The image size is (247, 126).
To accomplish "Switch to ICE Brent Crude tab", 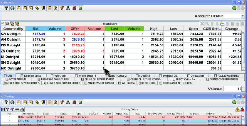I will click(31, 76).
